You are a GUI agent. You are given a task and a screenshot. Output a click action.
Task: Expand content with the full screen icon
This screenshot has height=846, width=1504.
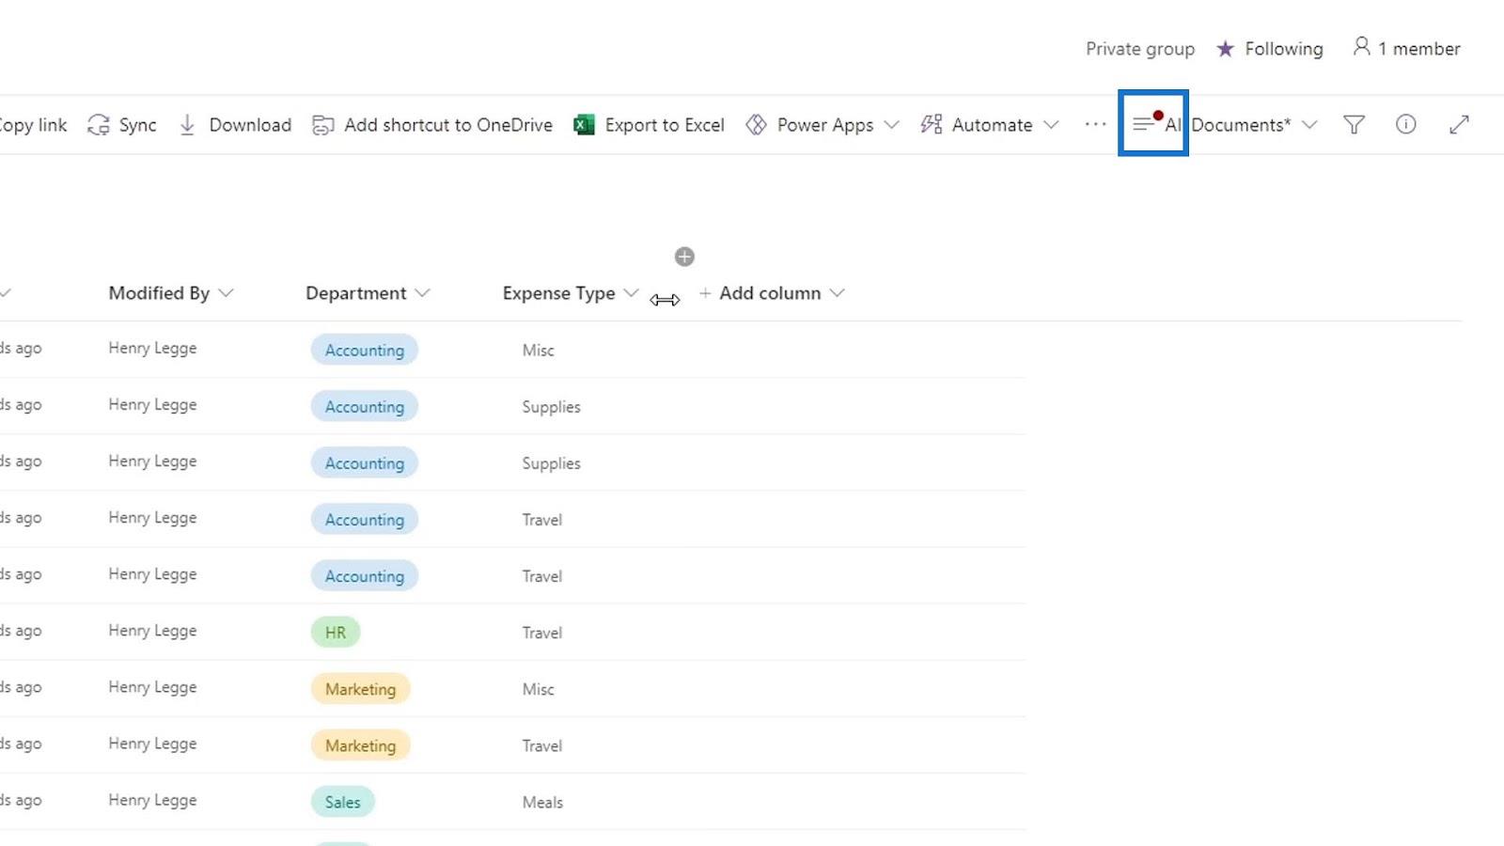pos(1459,124)
